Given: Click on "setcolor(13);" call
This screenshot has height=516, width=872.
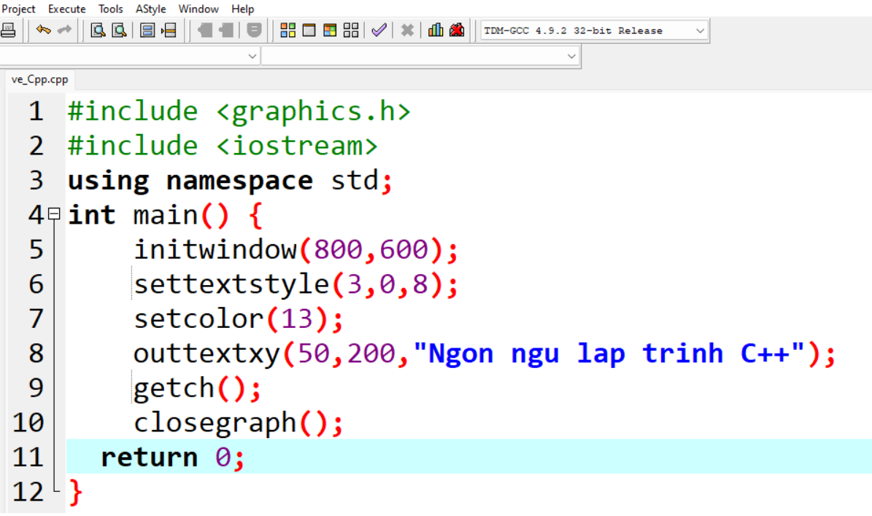Looking at the screenshot, I should [x=239, y=318].
